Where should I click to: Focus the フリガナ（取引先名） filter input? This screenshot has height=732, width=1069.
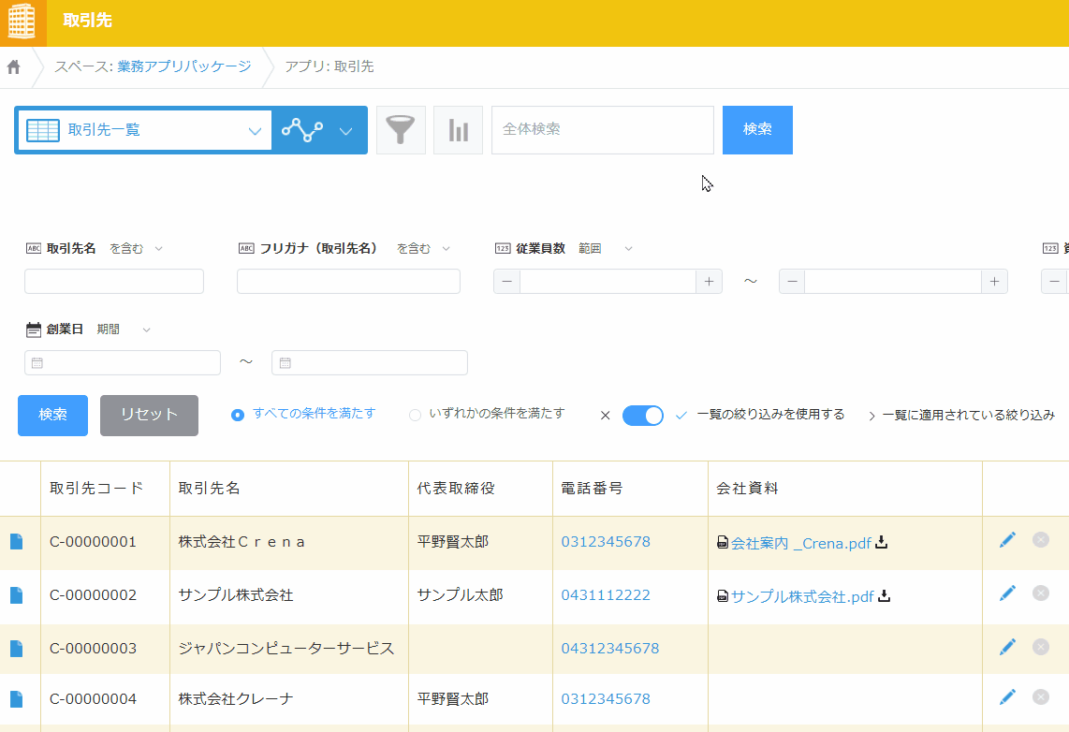[348, 282]
